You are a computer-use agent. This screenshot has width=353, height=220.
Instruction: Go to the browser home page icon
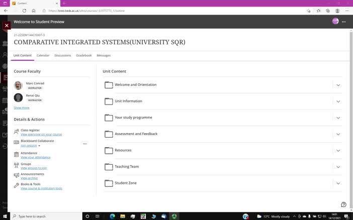pos(34,11)
